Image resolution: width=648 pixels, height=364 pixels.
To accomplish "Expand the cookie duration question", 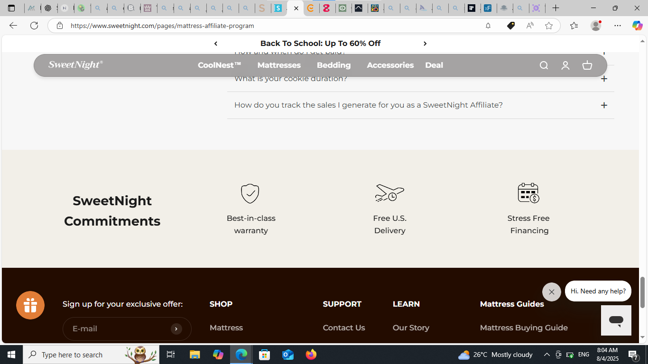I will (x=420, y=79).
